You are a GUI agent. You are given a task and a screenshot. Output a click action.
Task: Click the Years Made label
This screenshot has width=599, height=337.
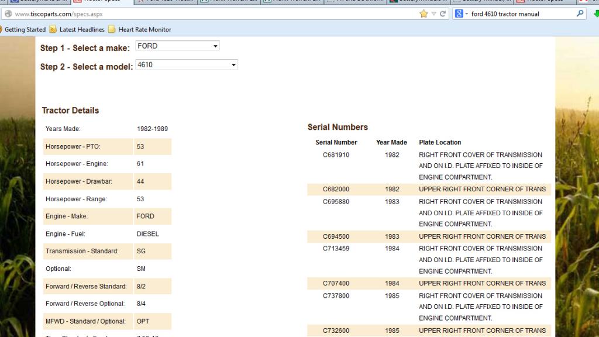point(63,129)
